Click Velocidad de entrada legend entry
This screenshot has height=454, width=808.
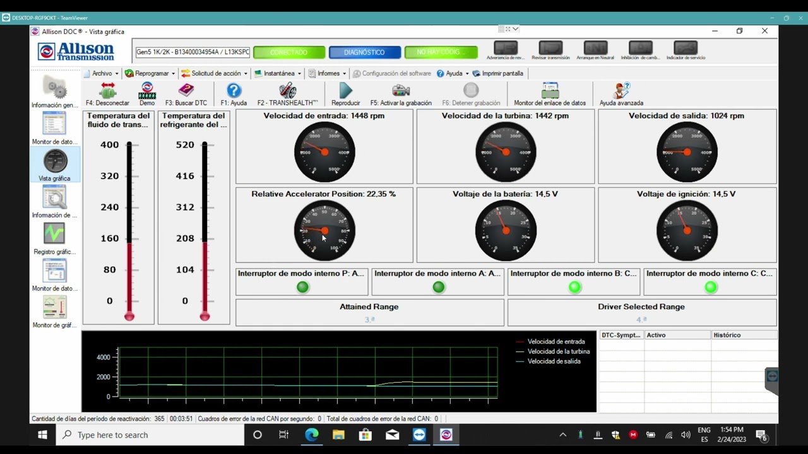550,341
